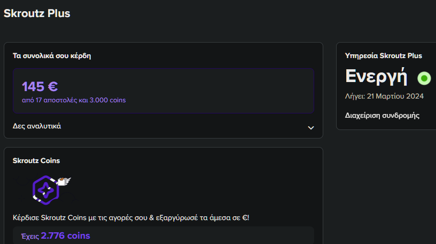This screenshot has width=436, height=244.
Task: Click the purple-bordered earnings summary box
Action: coord(163,91)
